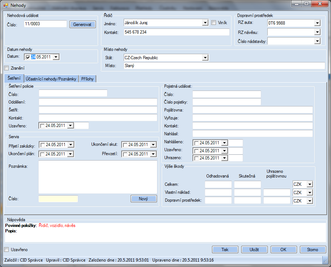The image size is (331, 267).
Task: Switch to the Šetření tab
Action: point(14,78)
